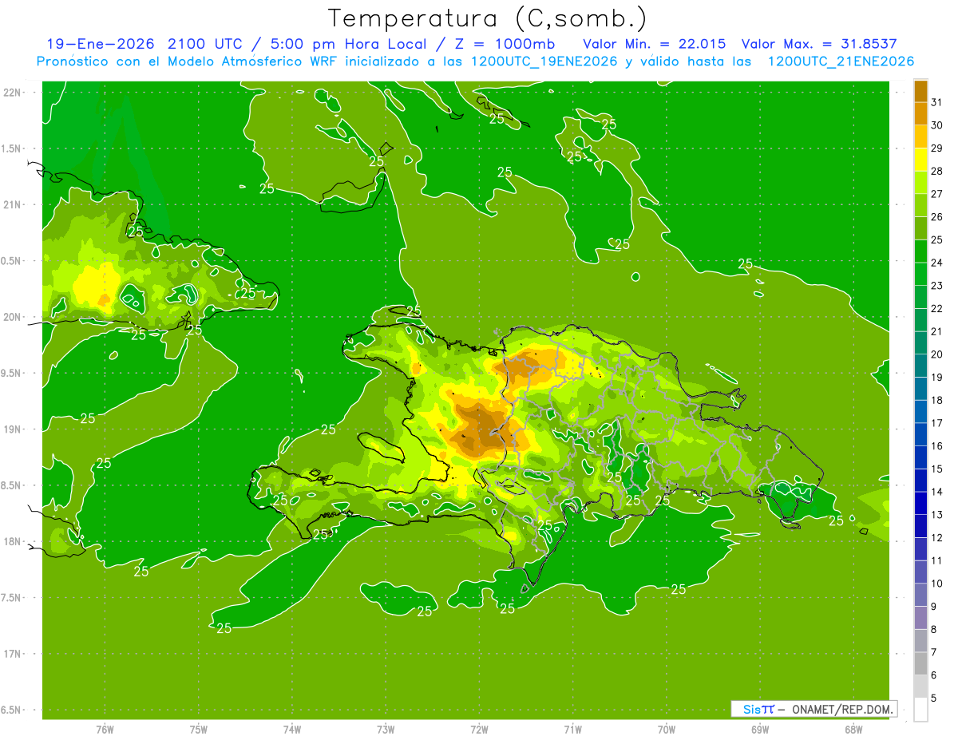
Task: Click the "76W" longitude axis label
Action: point(105,729)
